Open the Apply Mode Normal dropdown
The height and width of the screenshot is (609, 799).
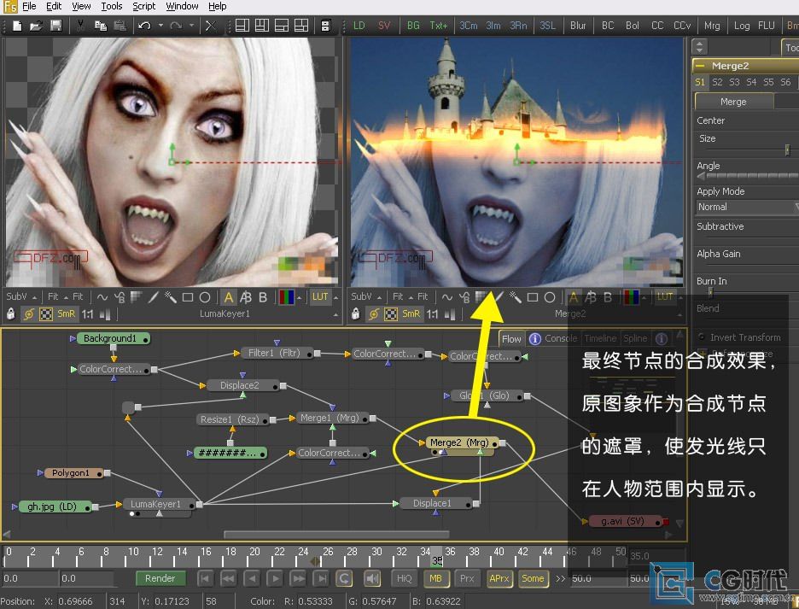click(x=747, y=207)
